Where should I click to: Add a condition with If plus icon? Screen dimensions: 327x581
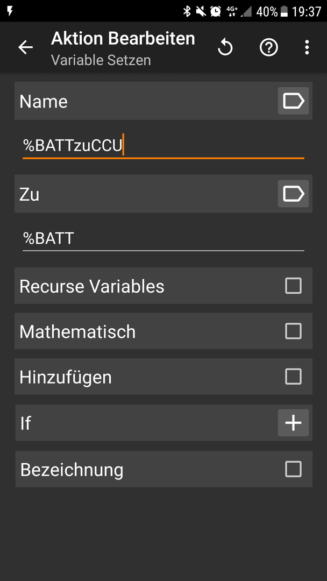[x=293, y=423]
